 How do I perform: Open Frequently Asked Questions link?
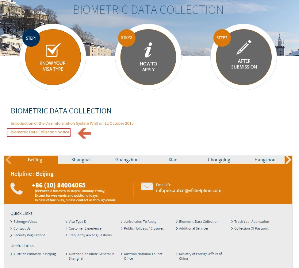[x=90, y=235]
